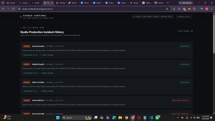
Task: Switch to the GitHub Samiksha tab
Action: click(159, 3)
